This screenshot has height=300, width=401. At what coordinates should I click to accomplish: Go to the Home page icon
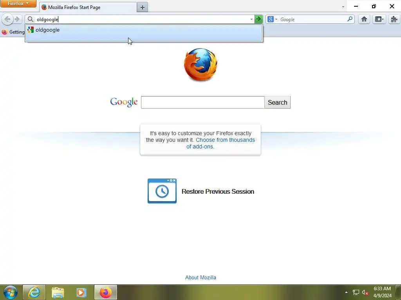coord(364,19)
